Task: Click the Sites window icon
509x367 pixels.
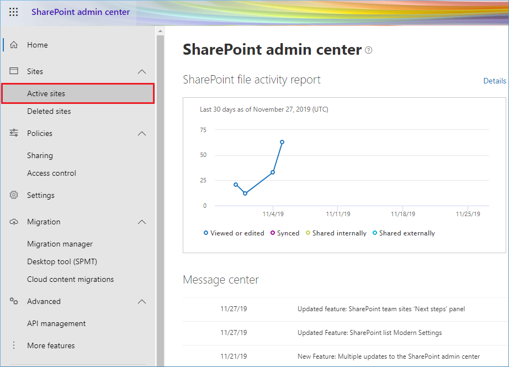Action: (14, 71)
